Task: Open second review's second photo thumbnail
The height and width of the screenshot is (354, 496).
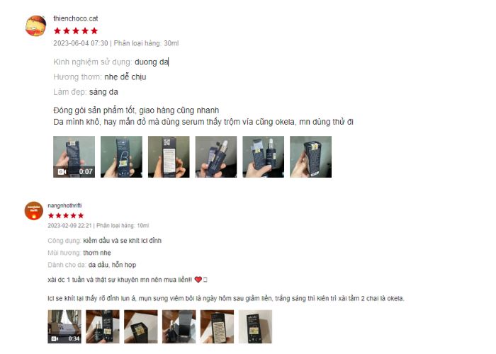Action: [103, 326]
